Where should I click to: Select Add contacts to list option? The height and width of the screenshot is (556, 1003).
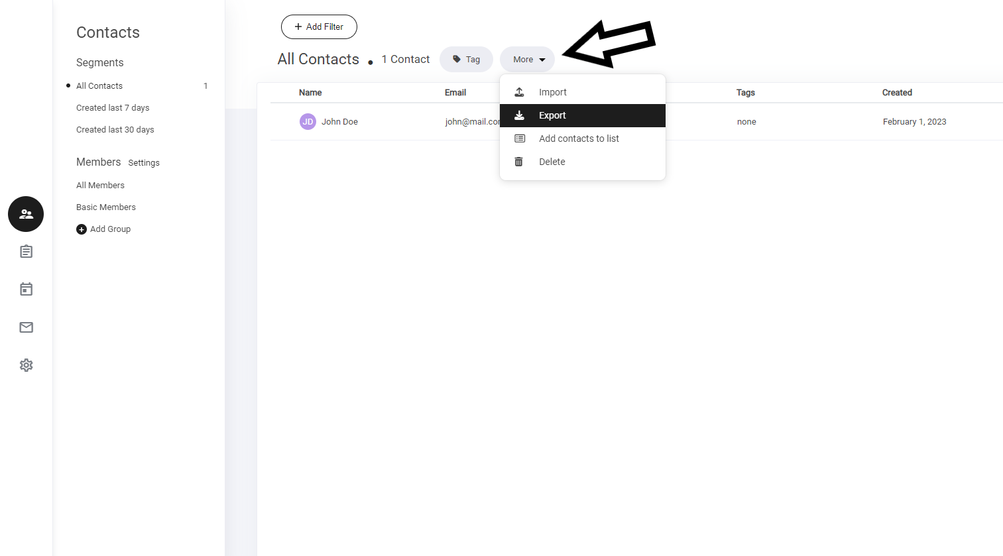[579, 139]
